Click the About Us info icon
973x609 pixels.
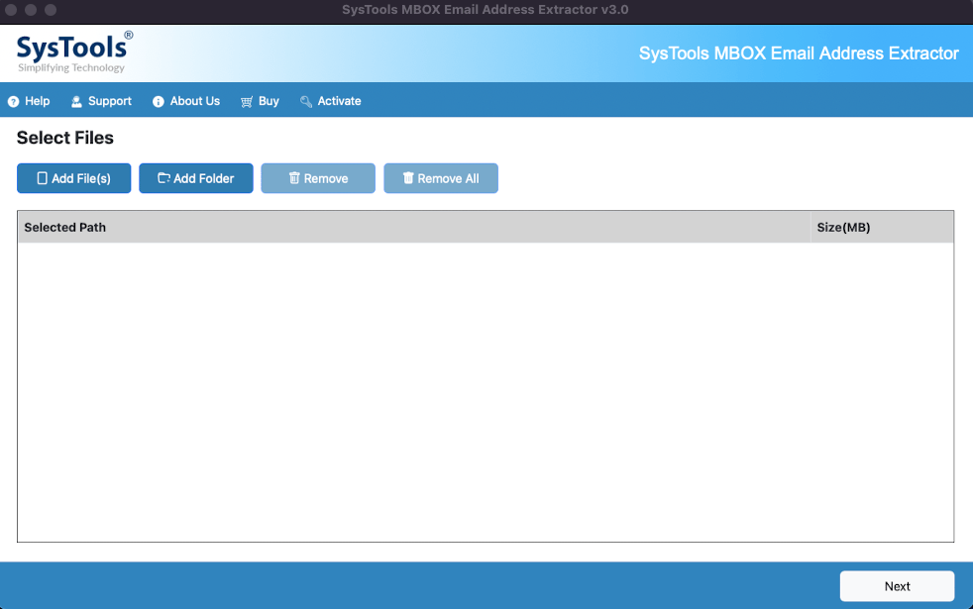coord(158,102)
